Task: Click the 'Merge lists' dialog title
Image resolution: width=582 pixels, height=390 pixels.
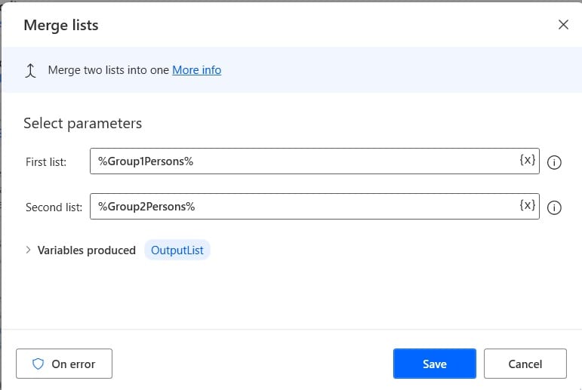Action: click(61, 25)
